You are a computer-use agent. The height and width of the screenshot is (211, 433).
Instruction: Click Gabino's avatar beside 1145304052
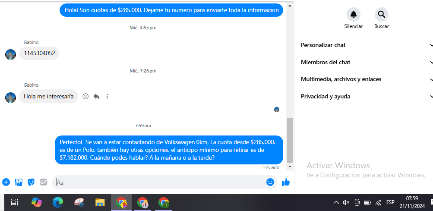pyautogui.click(x=10, y=54)
